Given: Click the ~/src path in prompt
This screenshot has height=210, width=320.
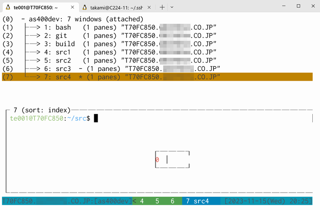Looking at the screenshot, I should point(77,118).
